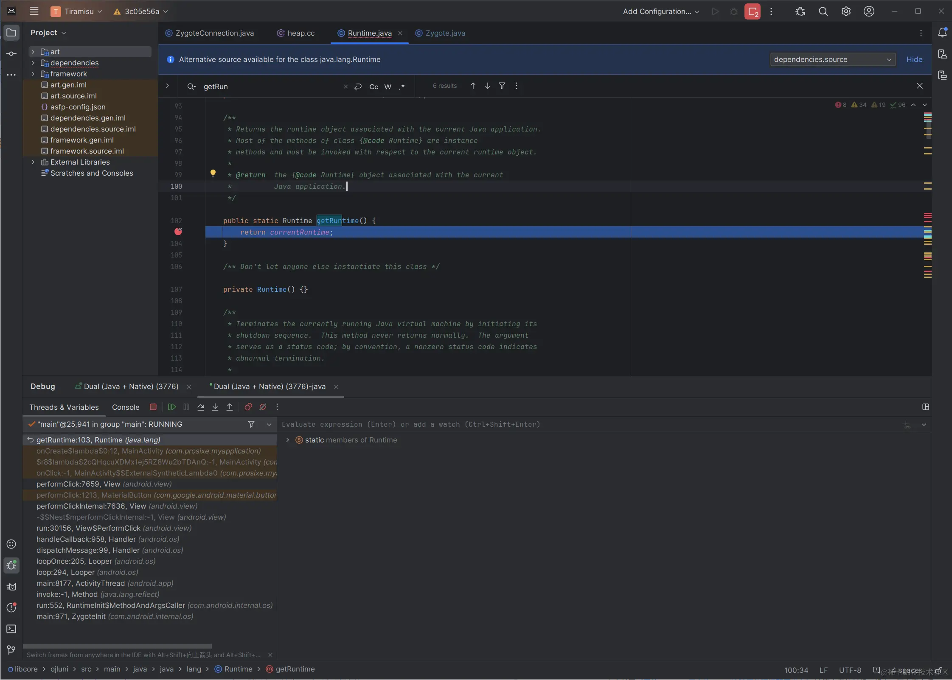Screen dimensions: 952x680
Task: Toggle Match Case Cc option
Action: click(x=373, y=87)
